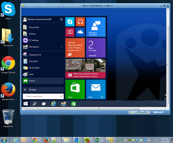Open Documents from the Start menu
This screenshot has width=173, height=143.
(43, 27)
